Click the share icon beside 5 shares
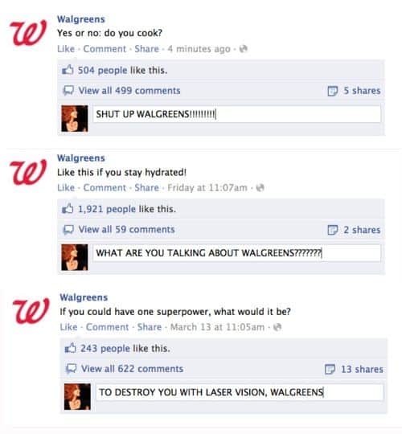Viewport: 402px width, 434px height. click(333, 91)
